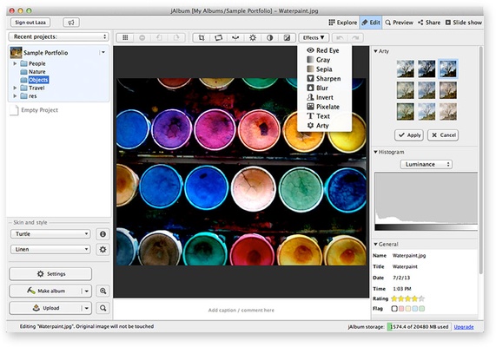
Task: Click the rotate left toolbar icon
Action: click(x=159, y=37)
